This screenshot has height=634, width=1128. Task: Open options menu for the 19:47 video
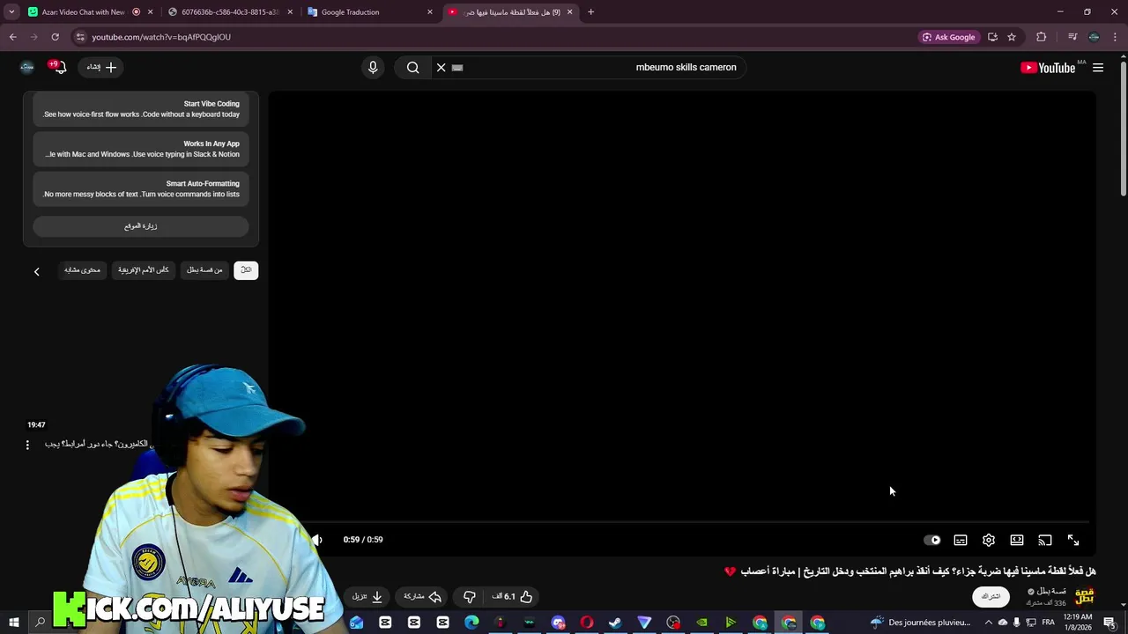[x=27, y=445]
